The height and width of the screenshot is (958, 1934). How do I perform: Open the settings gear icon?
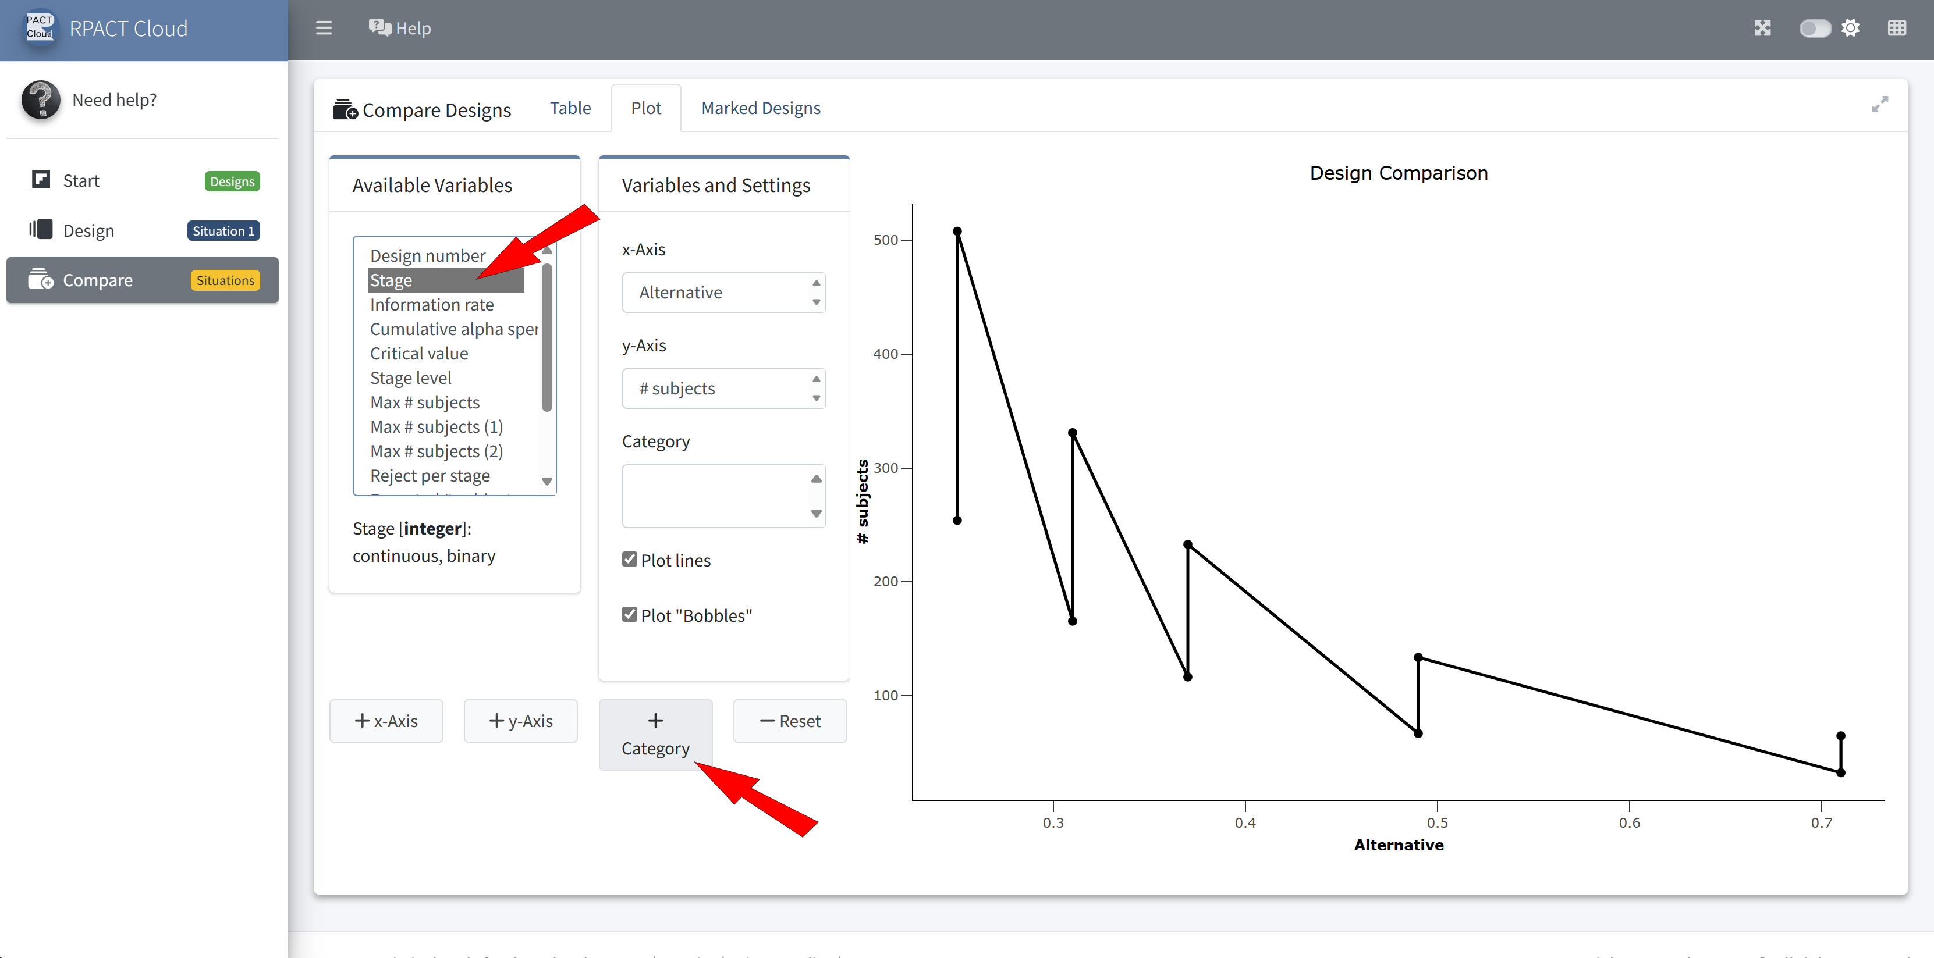coord(1851,29)
